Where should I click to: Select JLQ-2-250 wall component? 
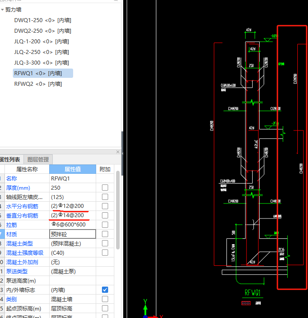coord(42,52)
